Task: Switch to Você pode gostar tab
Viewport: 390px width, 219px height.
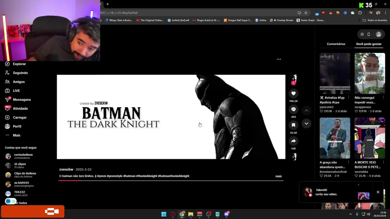Action: pos(369,44)
